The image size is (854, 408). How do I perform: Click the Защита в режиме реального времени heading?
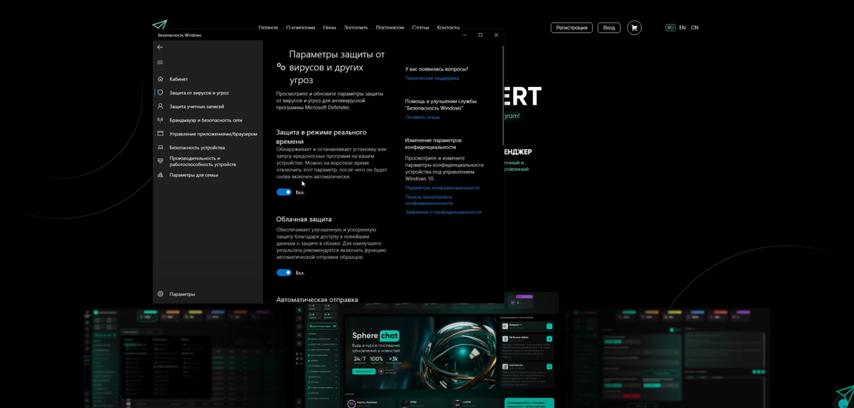321,137
